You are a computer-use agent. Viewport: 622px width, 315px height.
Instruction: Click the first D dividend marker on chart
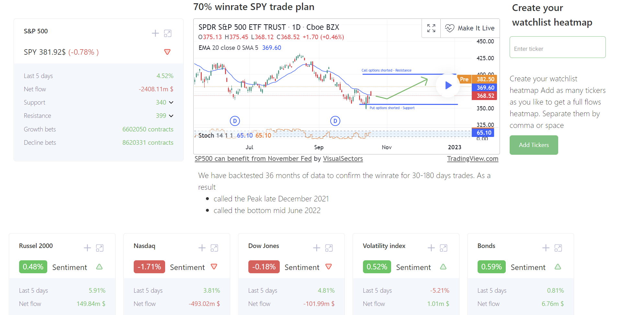tap(235, 121)
